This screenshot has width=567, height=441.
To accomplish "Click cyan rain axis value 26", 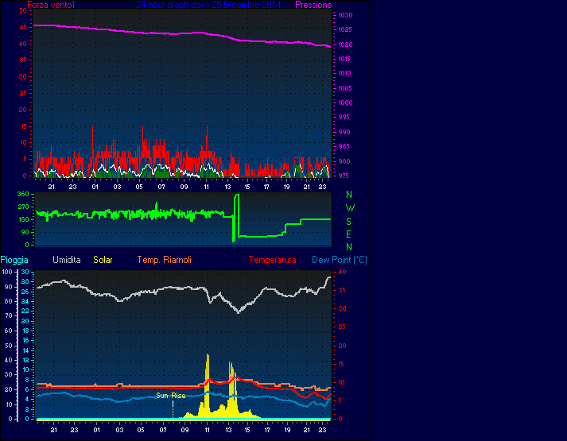I will 25,291.
